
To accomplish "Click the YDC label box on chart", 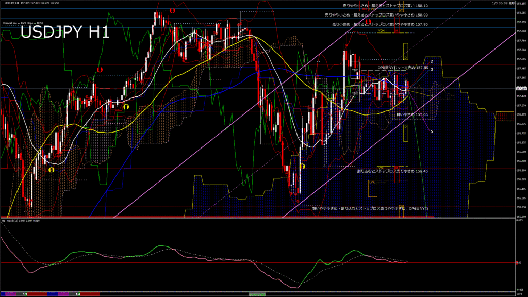I will pyautogui.click(x=355, y=70).
